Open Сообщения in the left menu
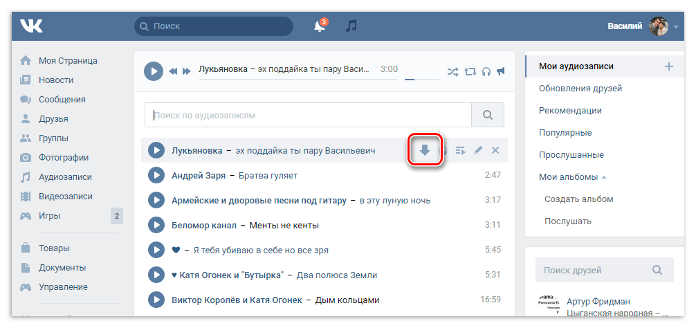 click(62, 99)
